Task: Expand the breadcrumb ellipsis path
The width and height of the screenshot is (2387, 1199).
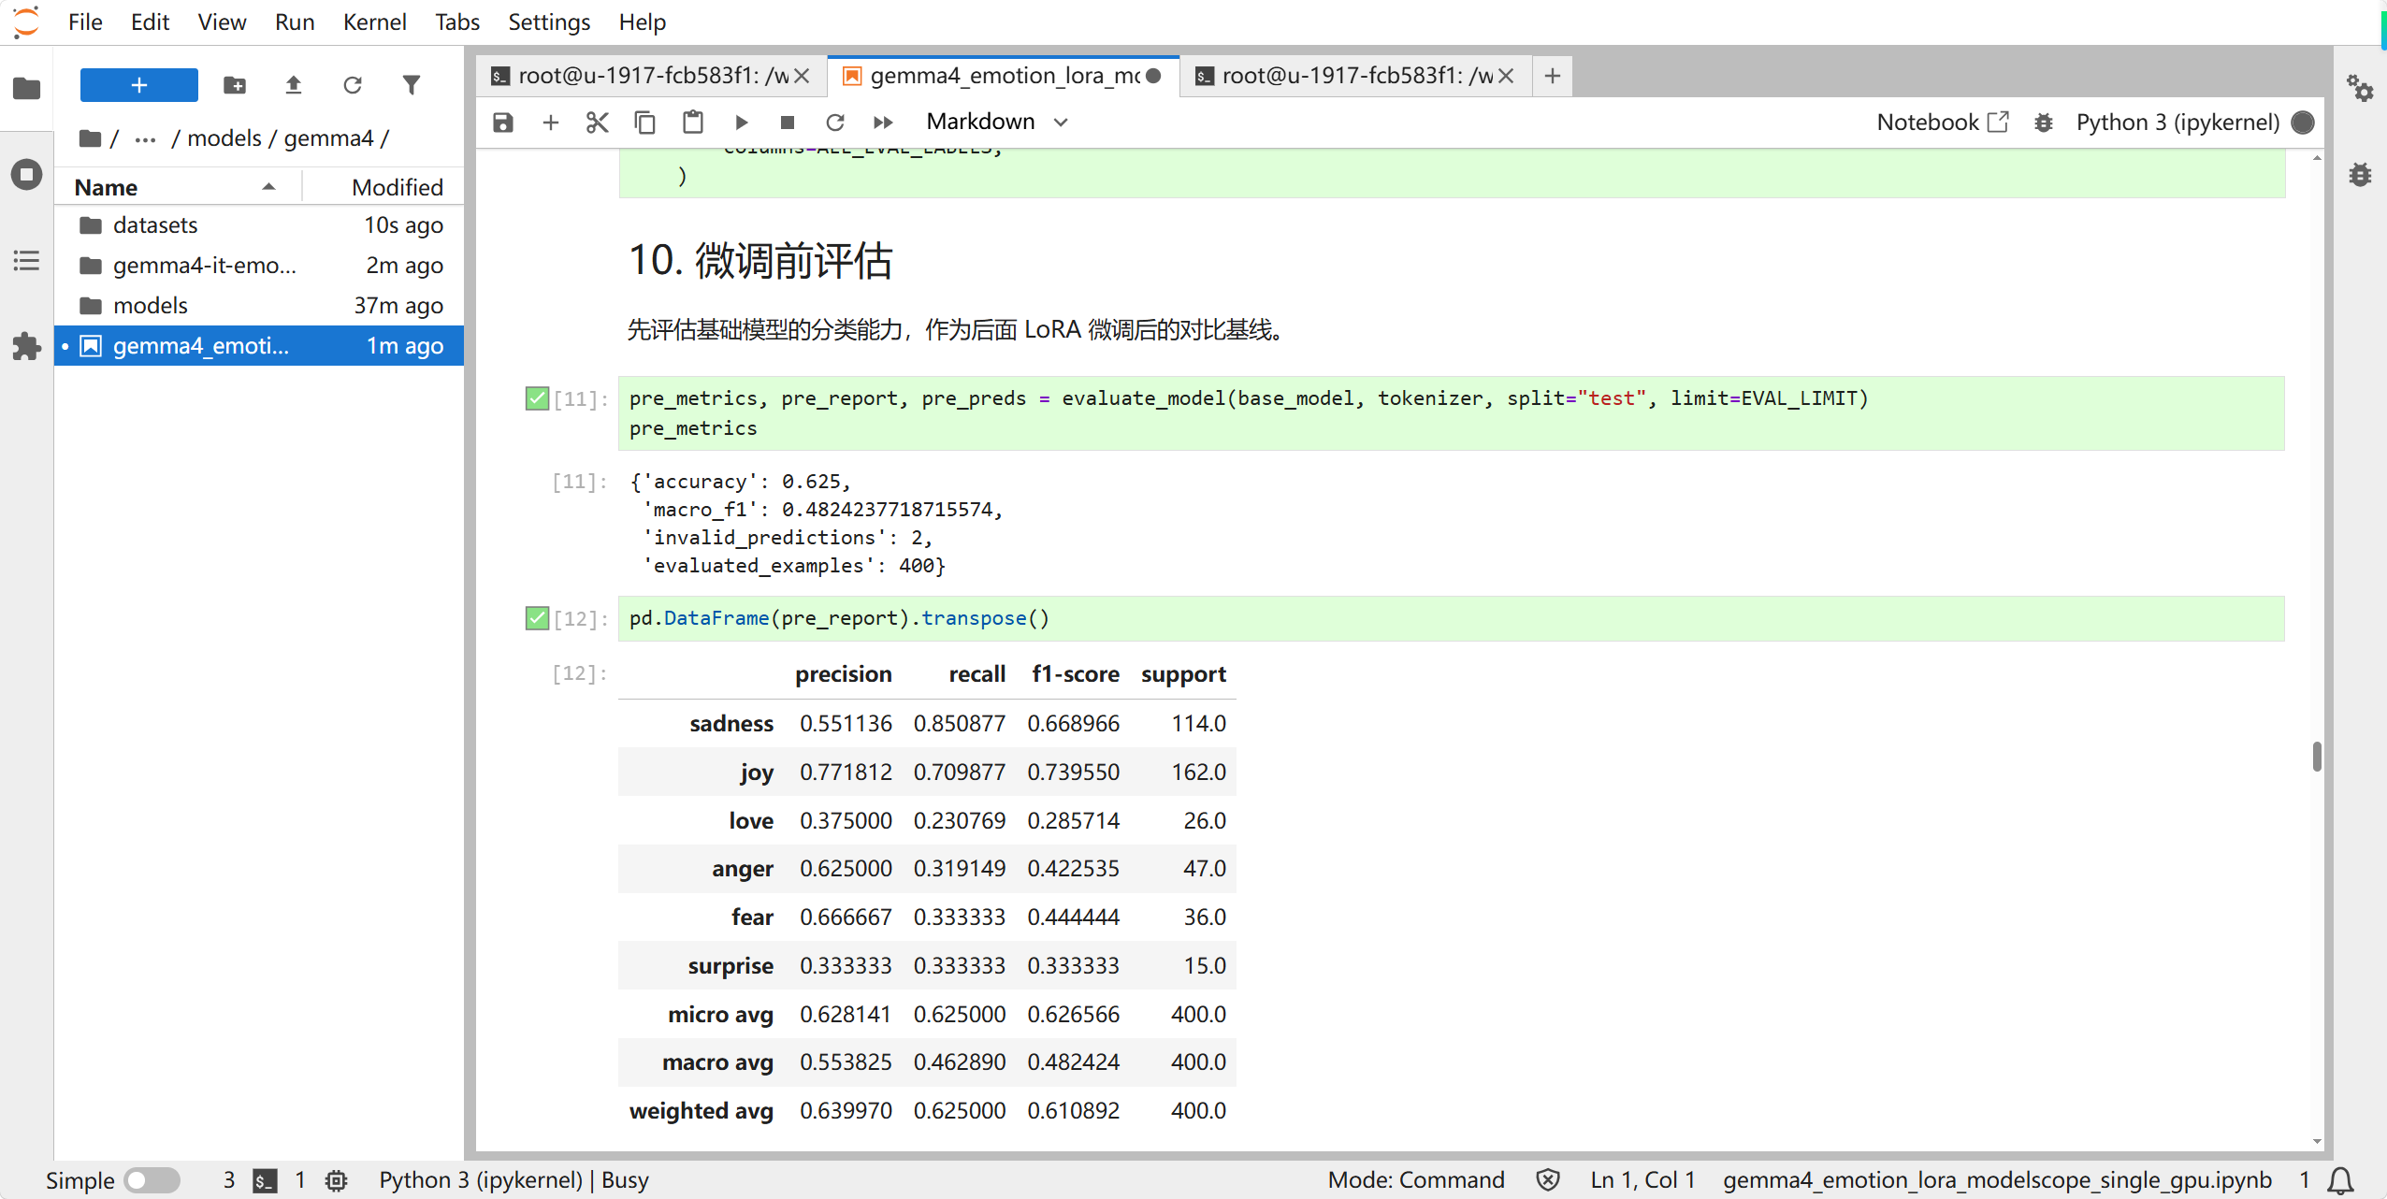Action: 145,138
